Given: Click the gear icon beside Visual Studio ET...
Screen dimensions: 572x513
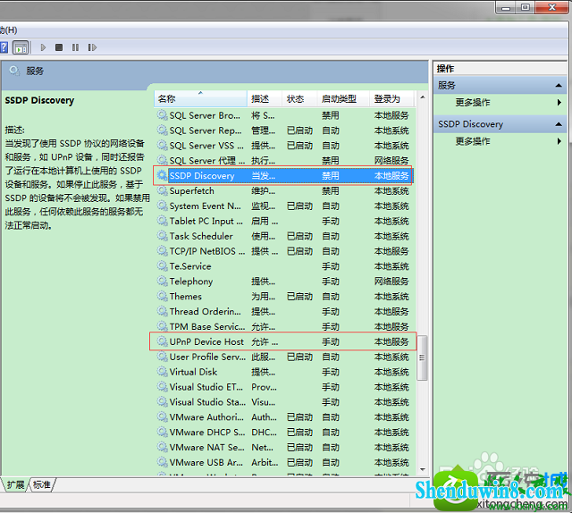Looking at the screenshot, I should [x=163, y=387].
